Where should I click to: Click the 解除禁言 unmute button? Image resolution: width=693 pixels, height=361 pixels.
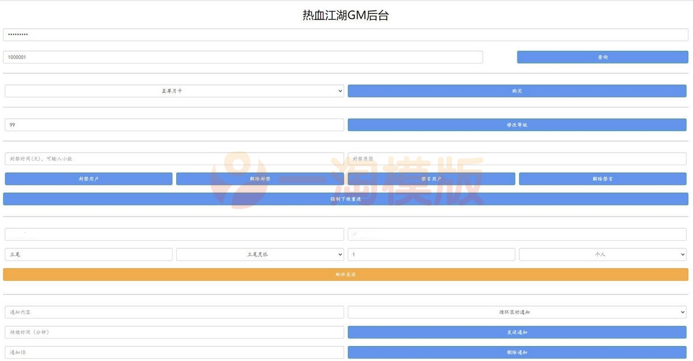pyautogui.click(x=602, y=178)
